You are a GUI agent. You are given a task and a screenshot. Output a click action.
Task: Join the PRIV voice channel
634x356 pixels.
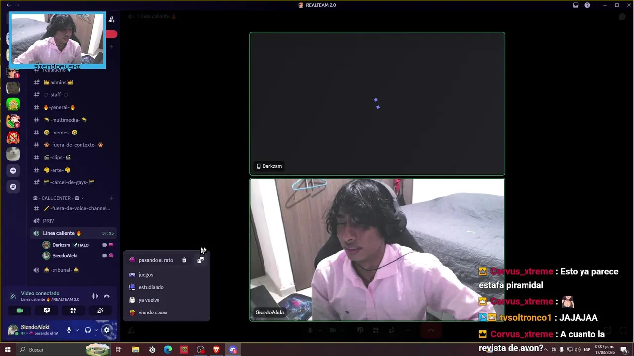[x=73, y=221]
